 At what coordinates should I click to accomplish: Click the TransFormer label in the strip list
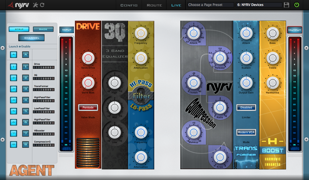[41, 86]
